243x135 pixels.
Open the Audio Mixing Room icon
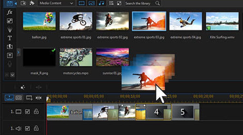tap(10, 55)
